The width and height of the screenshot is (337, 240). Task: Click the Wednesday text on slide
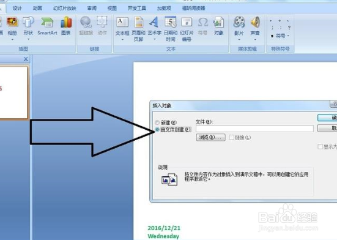pyautogui.click(x=163, y=236)
